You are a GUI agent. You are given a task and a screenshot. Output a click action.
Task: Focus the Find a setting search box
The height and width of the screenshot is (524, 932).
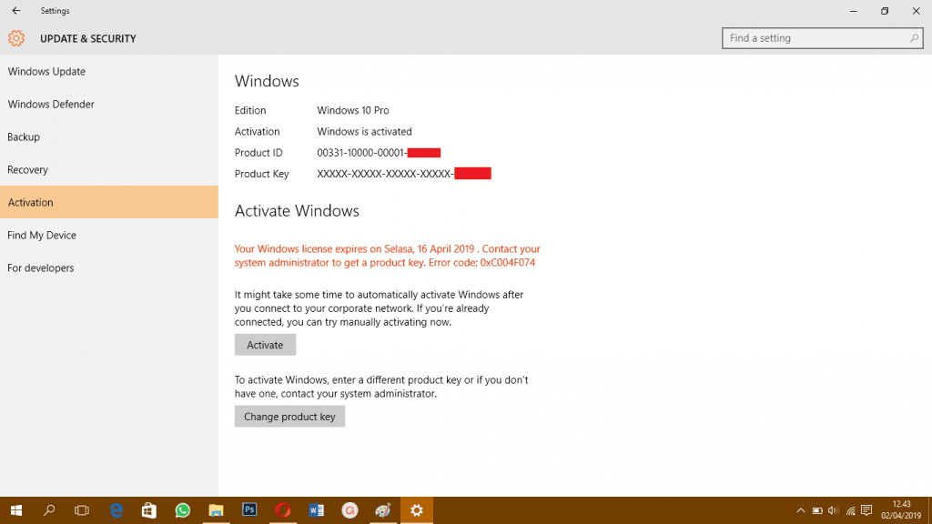click(823, 38)
